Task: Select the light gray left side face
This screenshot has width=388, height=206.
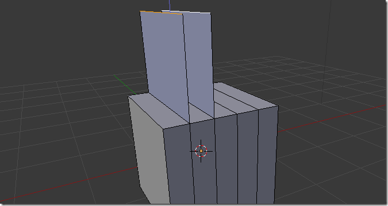Action: click(148, 150)
